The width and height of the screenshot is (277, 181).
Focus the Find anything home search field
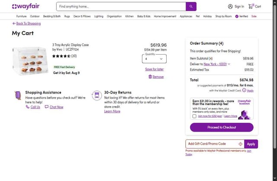point(121,6)
